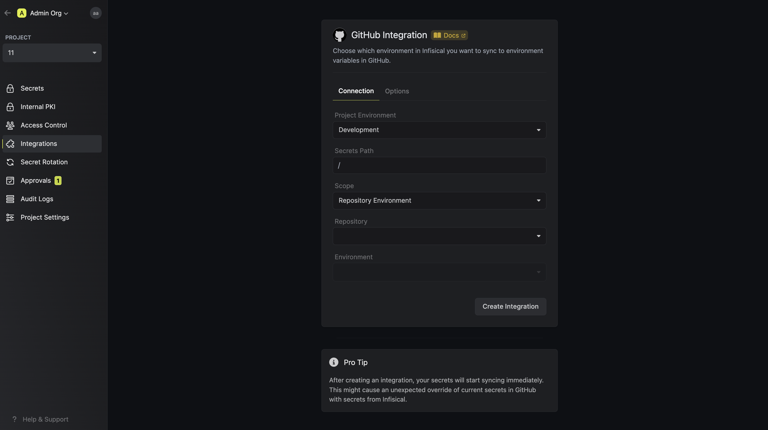Click the Secret Rotation refresh icon

pyautogui.click(x=10, y=162)
